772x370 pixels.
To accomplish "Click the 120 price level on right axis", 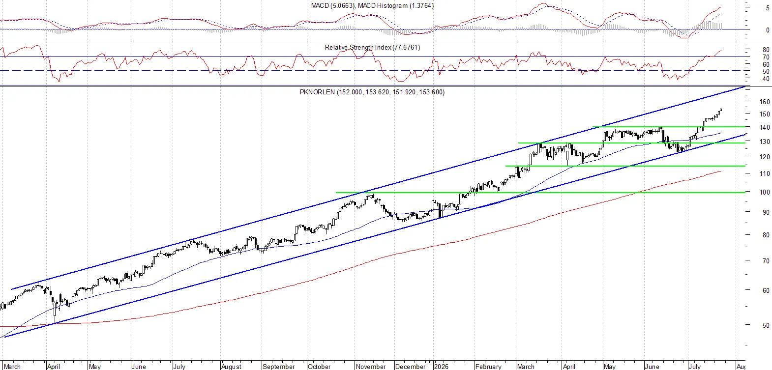I will tap(765, 157).
